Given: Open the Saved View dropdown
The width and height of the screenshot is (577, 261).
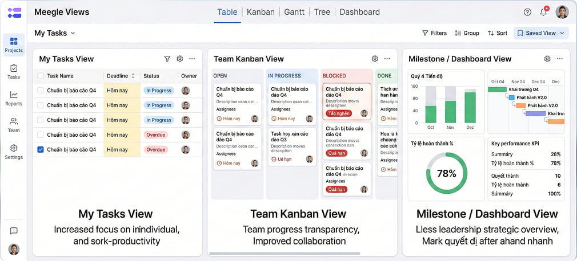Looking at the screenshot, I should click(x=540, y=33).
